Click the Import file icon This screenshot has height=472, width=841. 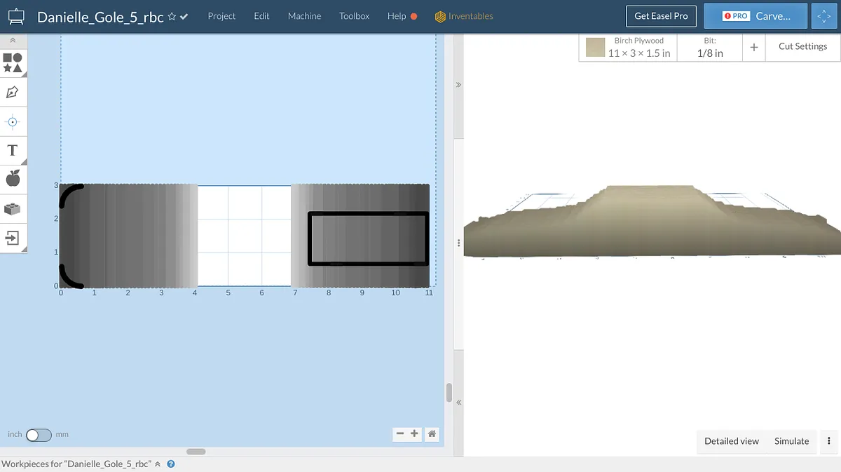[x=13, y=238]
